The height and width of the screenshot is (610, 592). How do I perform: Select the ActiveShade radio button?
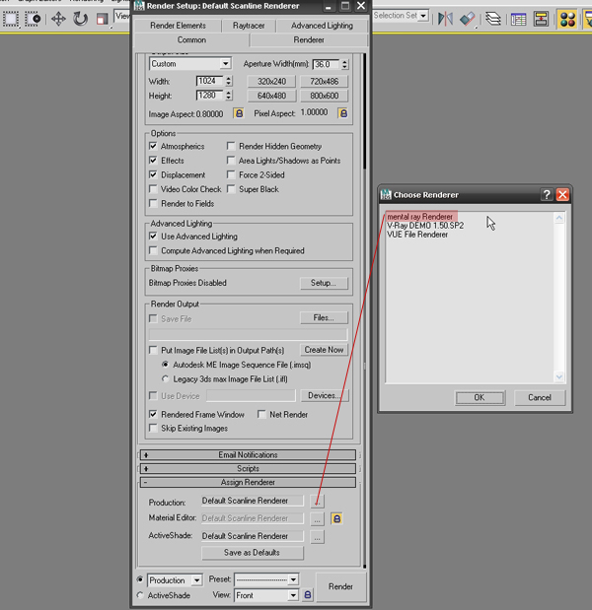click(x=140, y=595)
